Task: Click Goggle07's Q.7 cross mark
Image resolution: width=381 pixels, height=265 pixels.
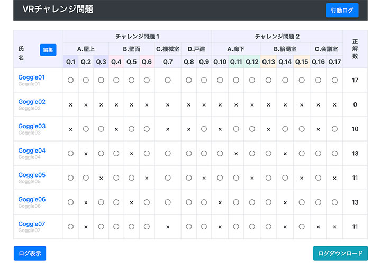Action: click(168, 227)
